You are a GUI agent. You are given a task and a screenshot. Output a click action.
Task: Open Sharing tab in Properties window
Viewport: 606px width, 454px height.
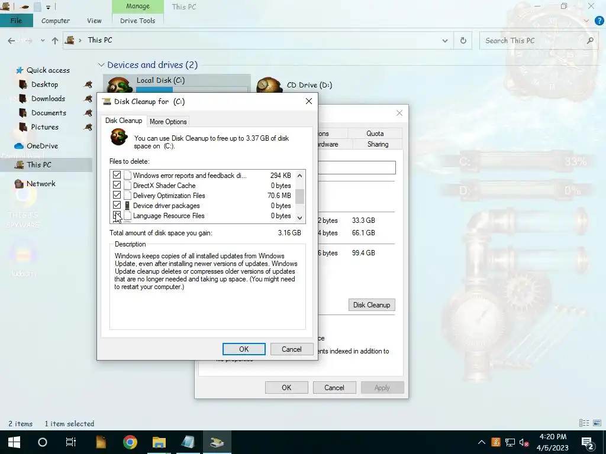pos(378,144)
